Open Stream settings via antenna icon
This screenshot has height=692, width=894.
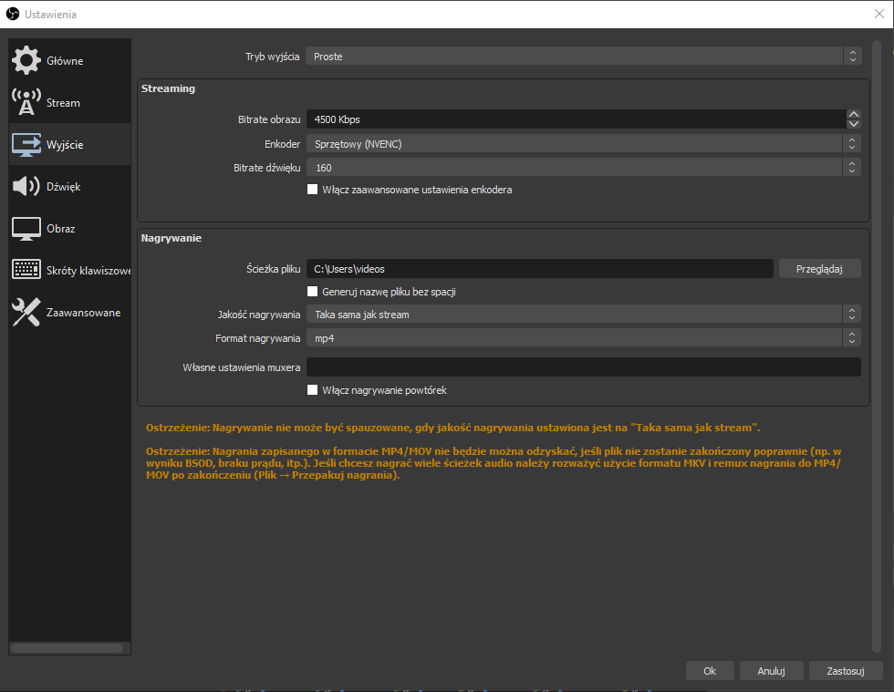click(x=26, y=102)
